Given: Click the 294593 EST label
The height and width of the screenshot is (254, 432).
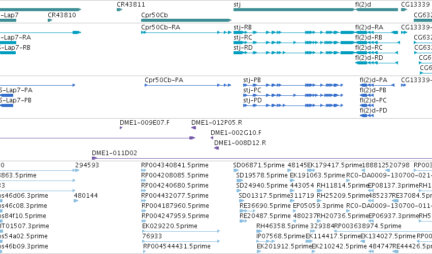Looking at the screenshot, I should 87,165.
